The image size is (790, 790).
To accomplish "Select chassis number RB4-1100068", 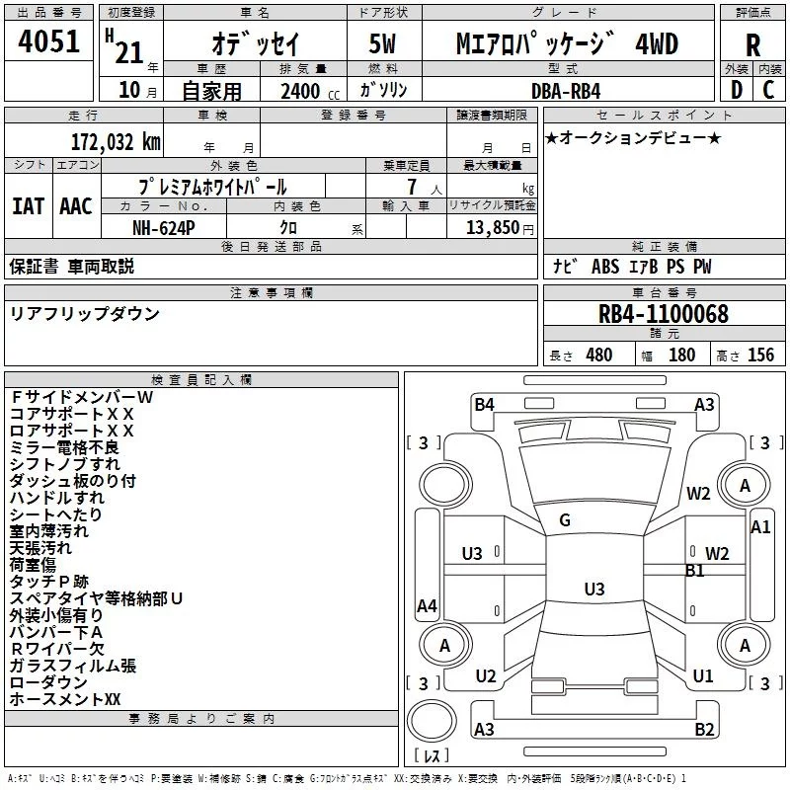I will [663, 314].
